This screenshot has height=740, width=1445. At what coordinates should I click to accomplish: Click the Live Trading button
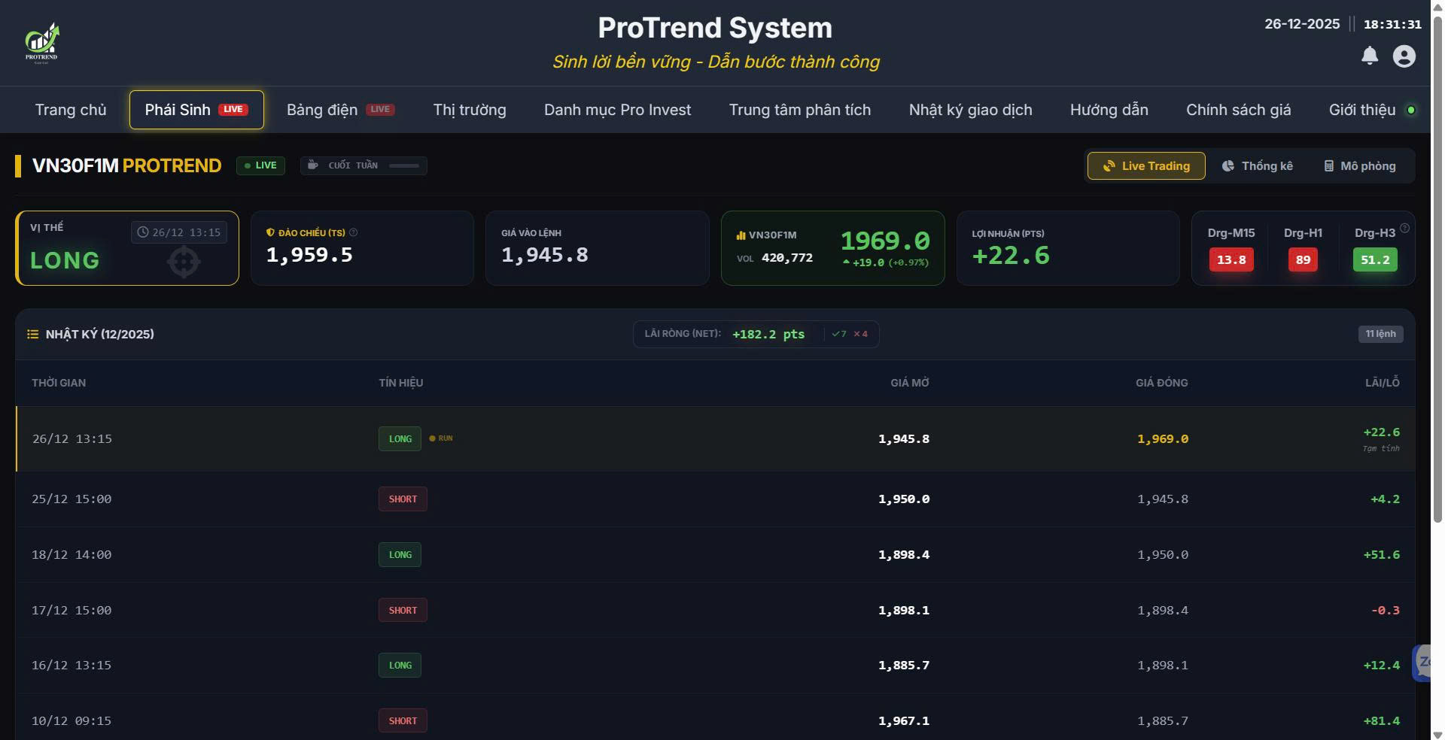pos(1145,165)
